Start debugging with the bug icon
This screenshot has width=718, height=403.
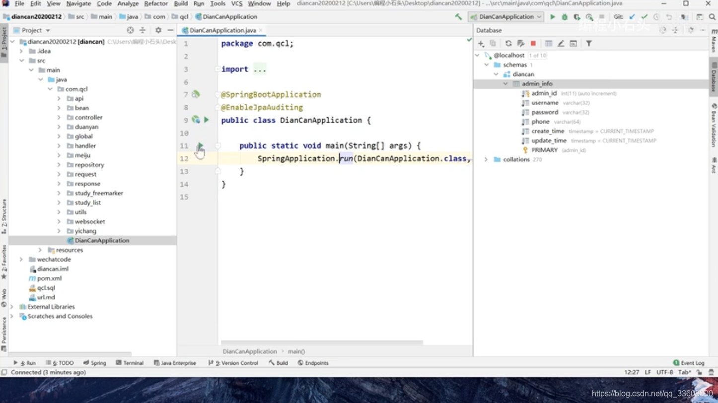[x=565, y=17]
